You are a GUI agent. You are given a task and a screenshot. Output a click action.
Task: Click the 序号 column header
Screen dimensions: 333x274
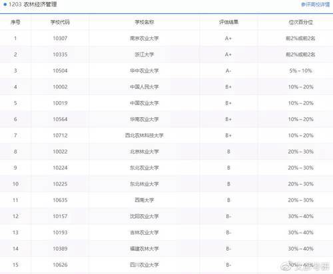coord(15,22)
